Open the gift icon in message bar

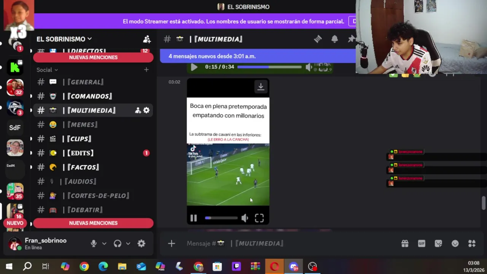(405, 244)
